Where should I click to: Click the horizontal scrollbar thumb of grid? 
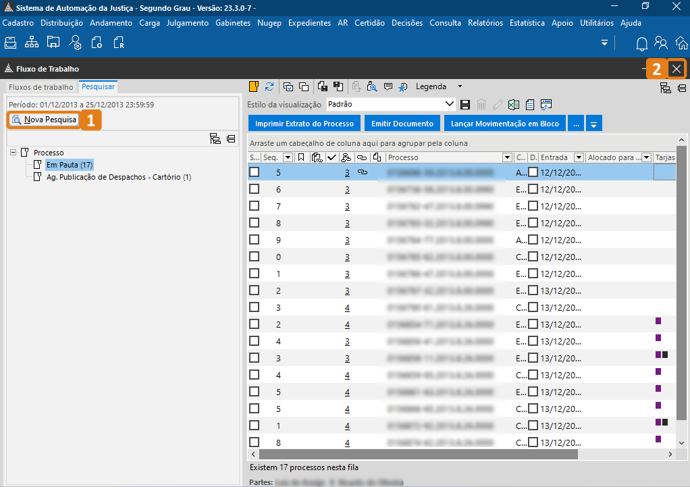pos(419,454)
